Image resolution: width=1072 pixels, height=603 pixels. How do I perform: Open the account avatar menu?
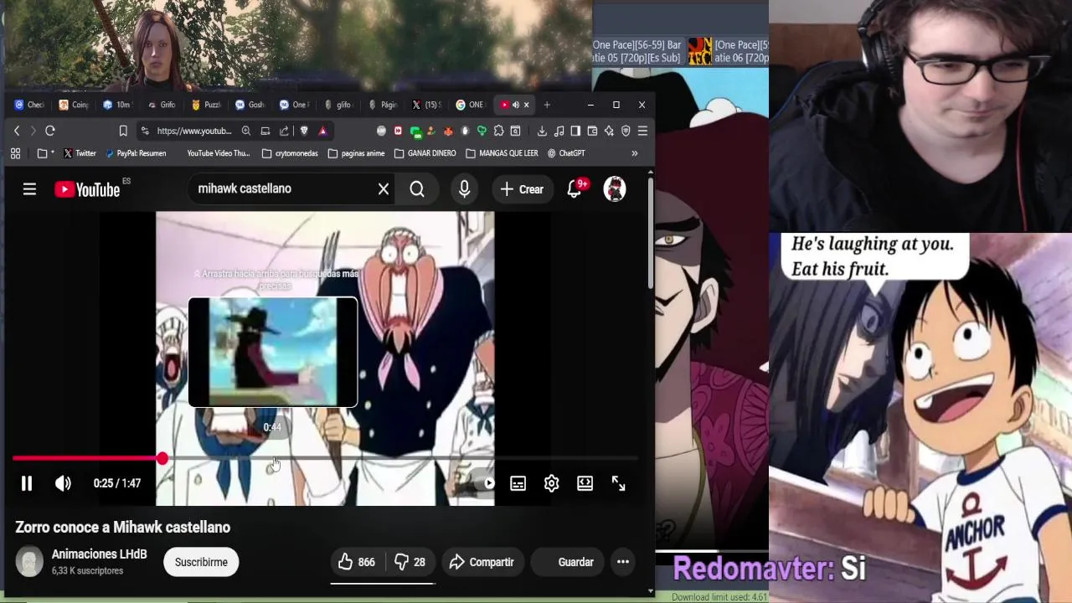[x=615, y=189]
